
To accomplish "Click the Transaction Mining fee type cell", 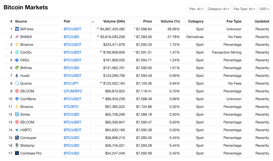I will click(x=226, y=52).
